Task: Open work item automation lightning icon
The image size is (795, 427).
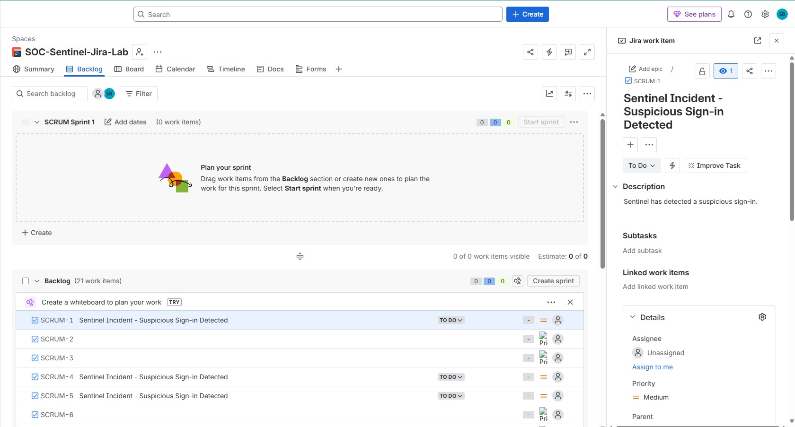Action: 672,166
